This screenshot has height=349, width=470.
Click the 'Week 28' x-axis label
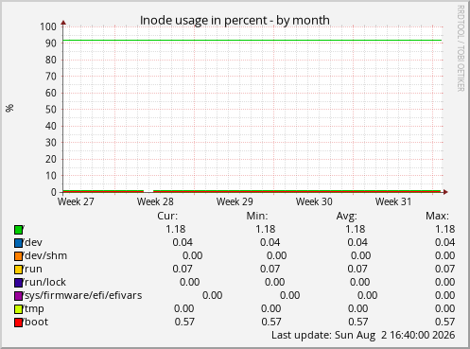point(155,201)
